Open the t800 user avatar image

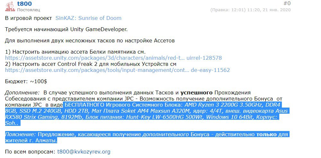[x=10, y=6]
